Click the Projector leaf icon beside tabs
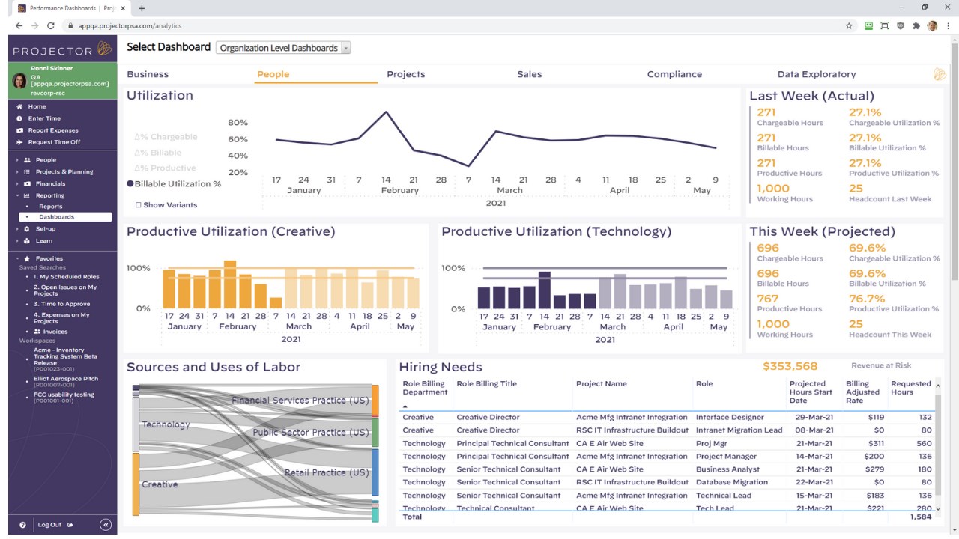Image resolution: width=959 pixels, height=539 pixels. 940,74
